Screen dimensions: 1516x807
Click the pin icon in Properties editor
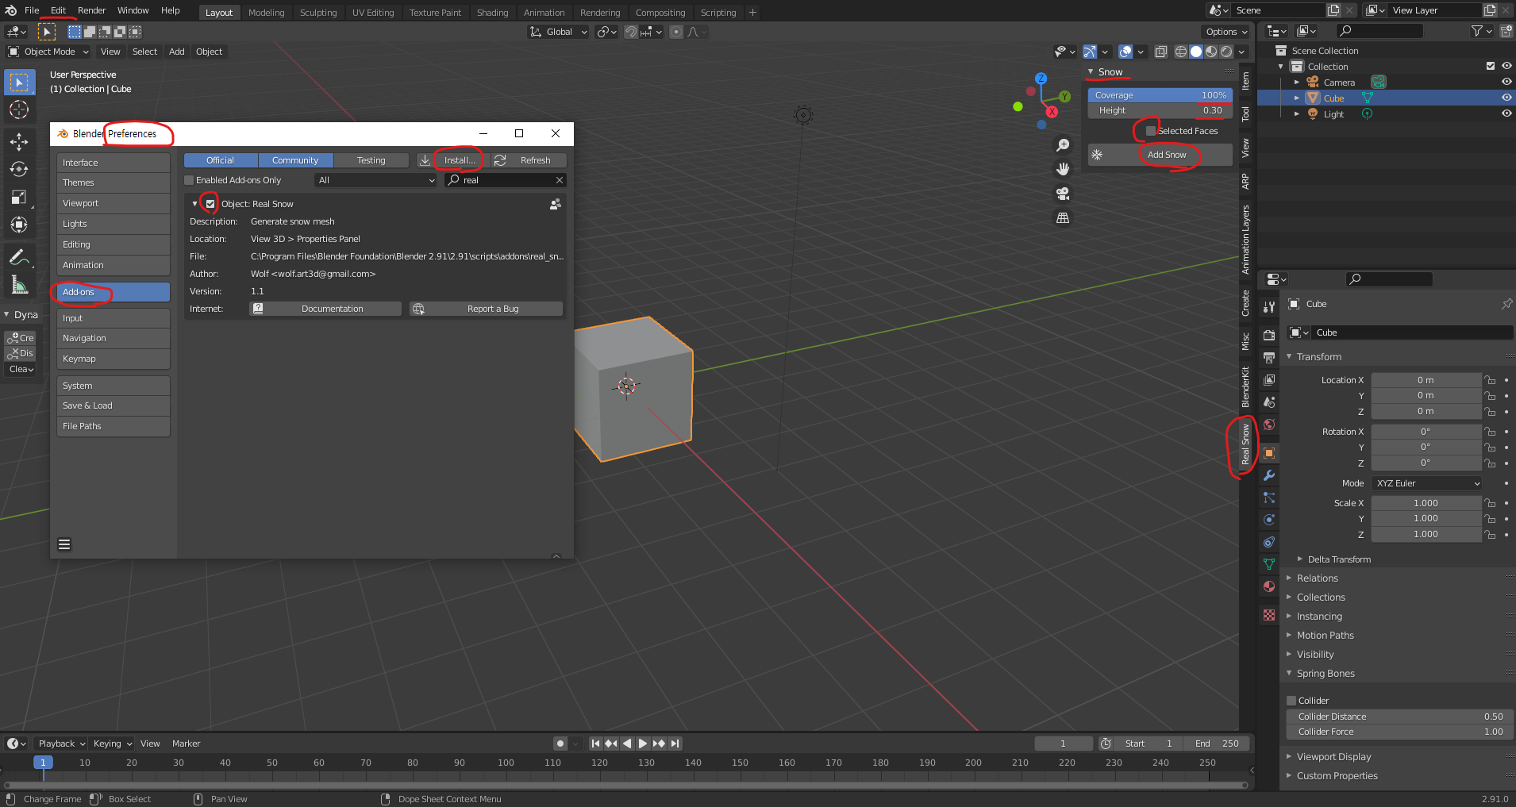pos(1506,304)
